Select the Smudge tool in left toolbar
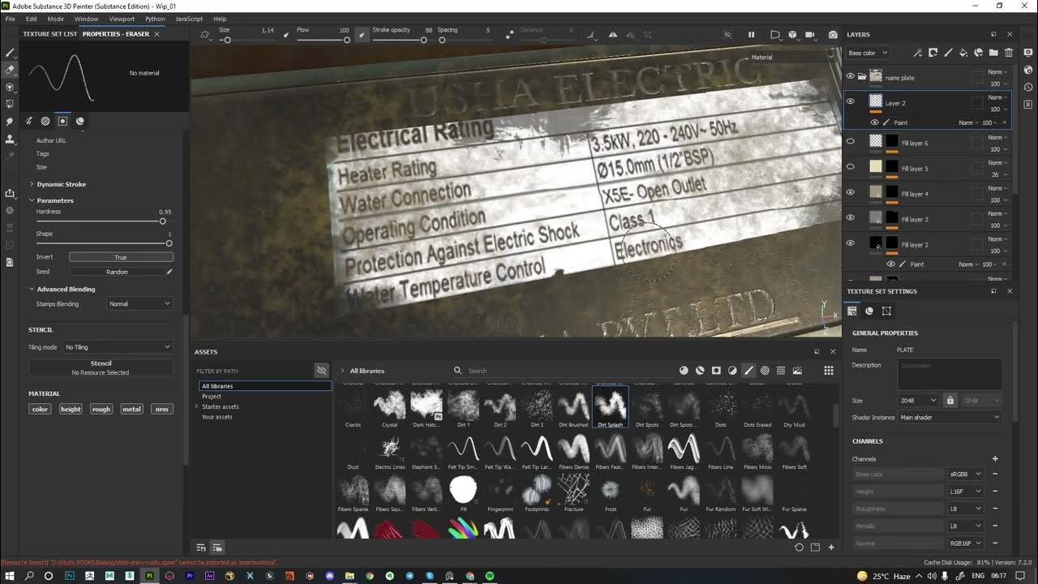 (10, 122)
